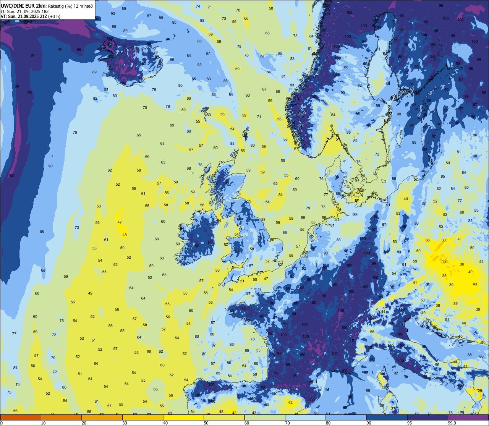This screenshot has width=489, height=426.
Task: Click the "IT: Sun. 21. 09. 2025 18Z" line
Action: [x=24, y=11]
